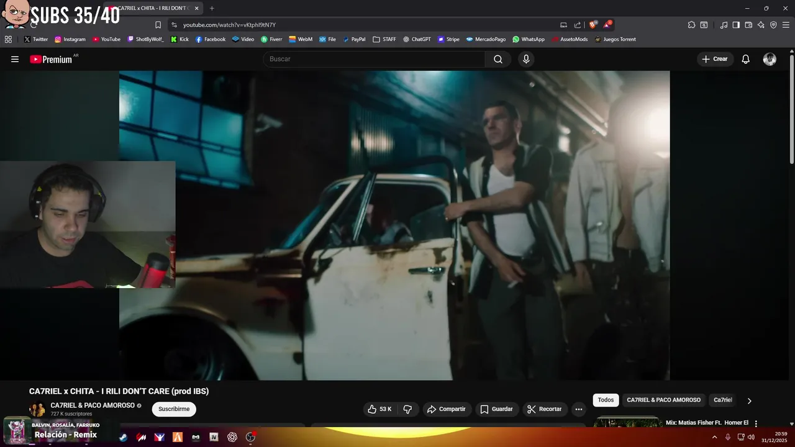
Task: Click the YouTube search magnifier button
Action: pyautogui.click(x=498, y=59)
